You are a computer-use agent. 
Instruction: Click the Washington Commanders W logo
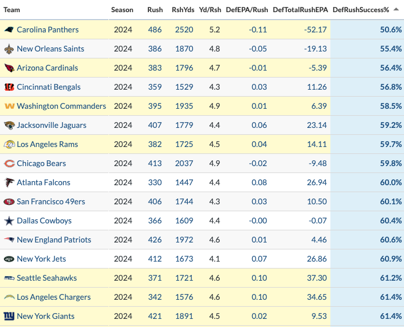(x=9, y=106)
